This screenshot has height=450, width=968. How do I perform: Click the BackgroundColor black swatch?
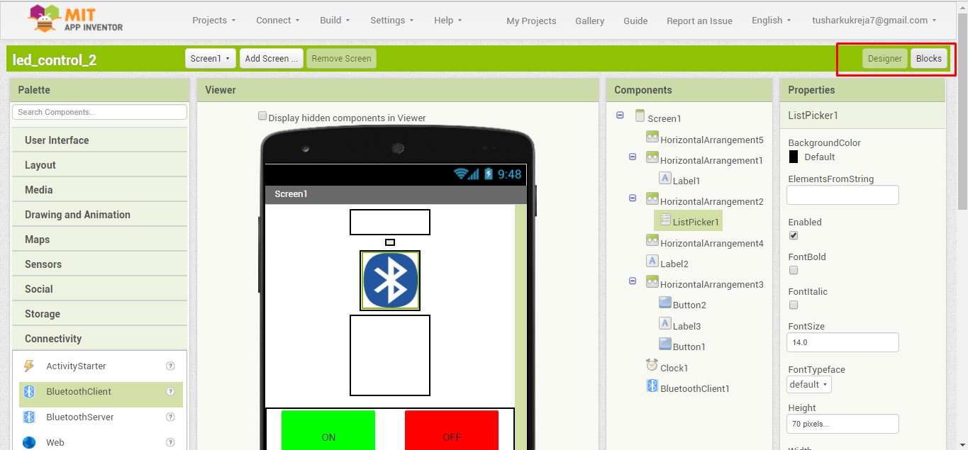[794, 157]
